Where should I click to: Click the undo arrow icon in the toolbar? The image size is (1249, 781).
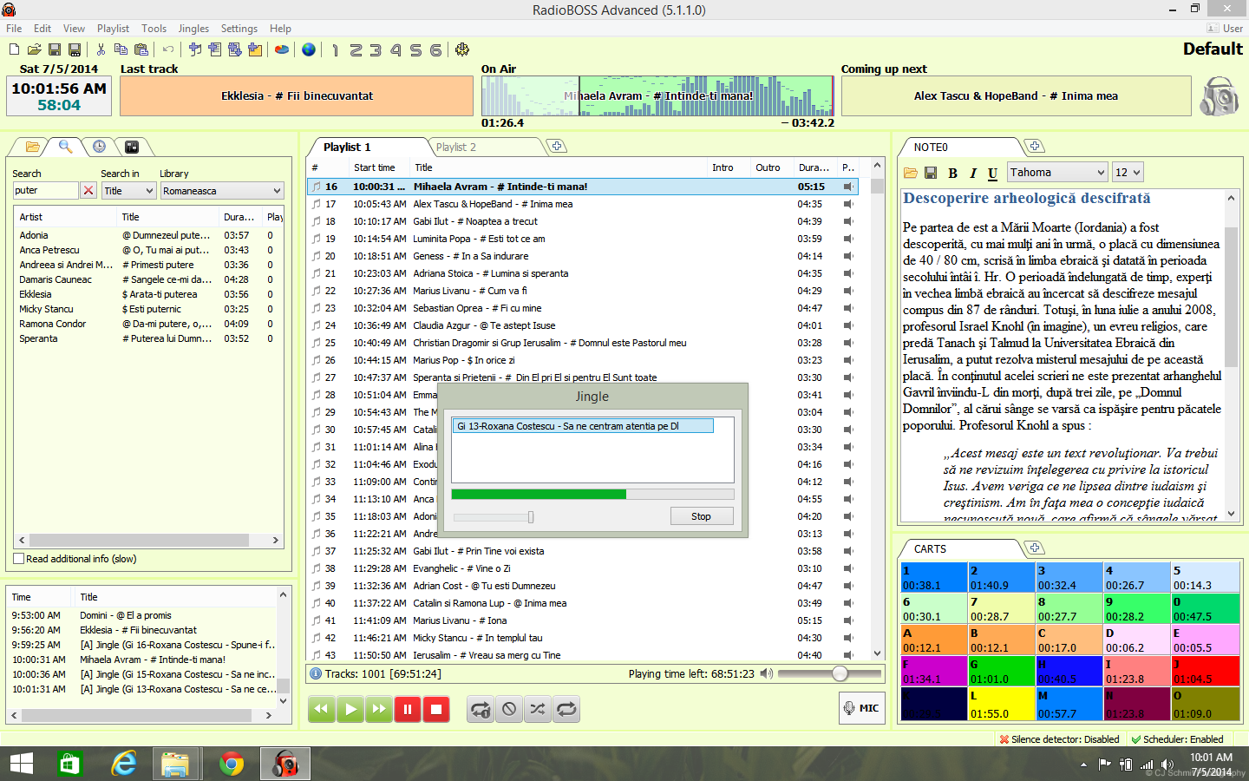168,49
